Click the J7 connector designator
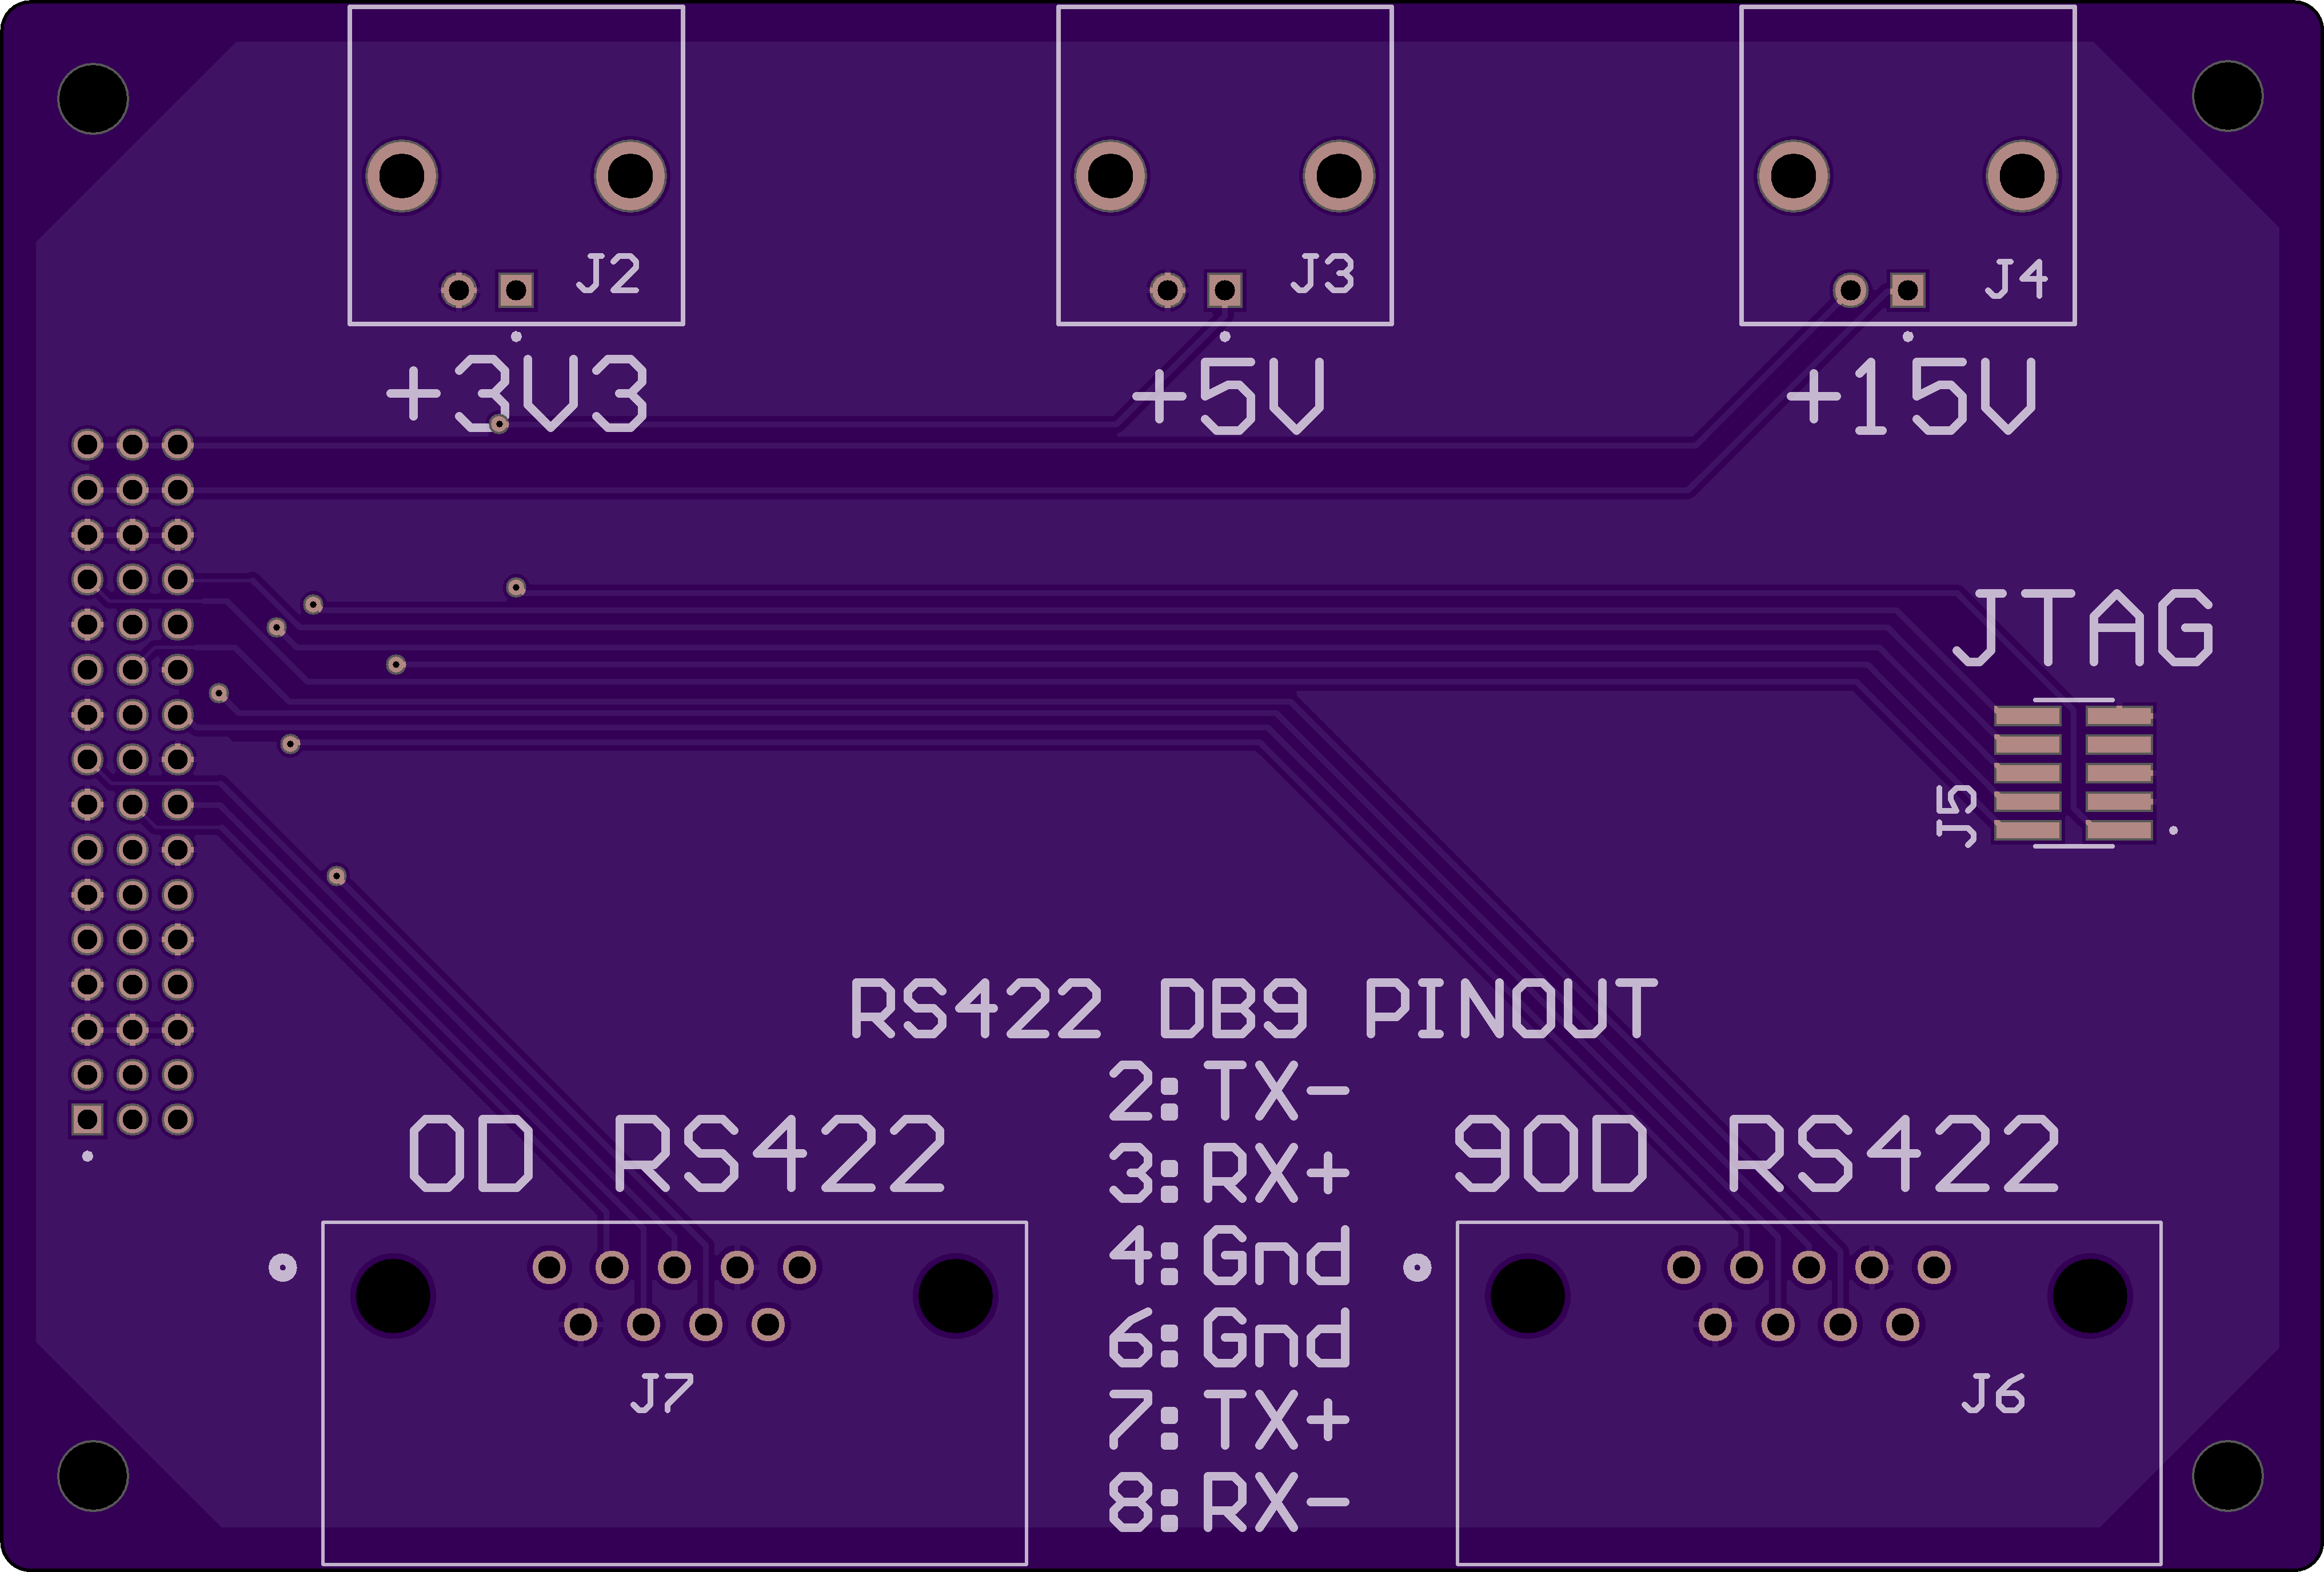 point(662,1393)
